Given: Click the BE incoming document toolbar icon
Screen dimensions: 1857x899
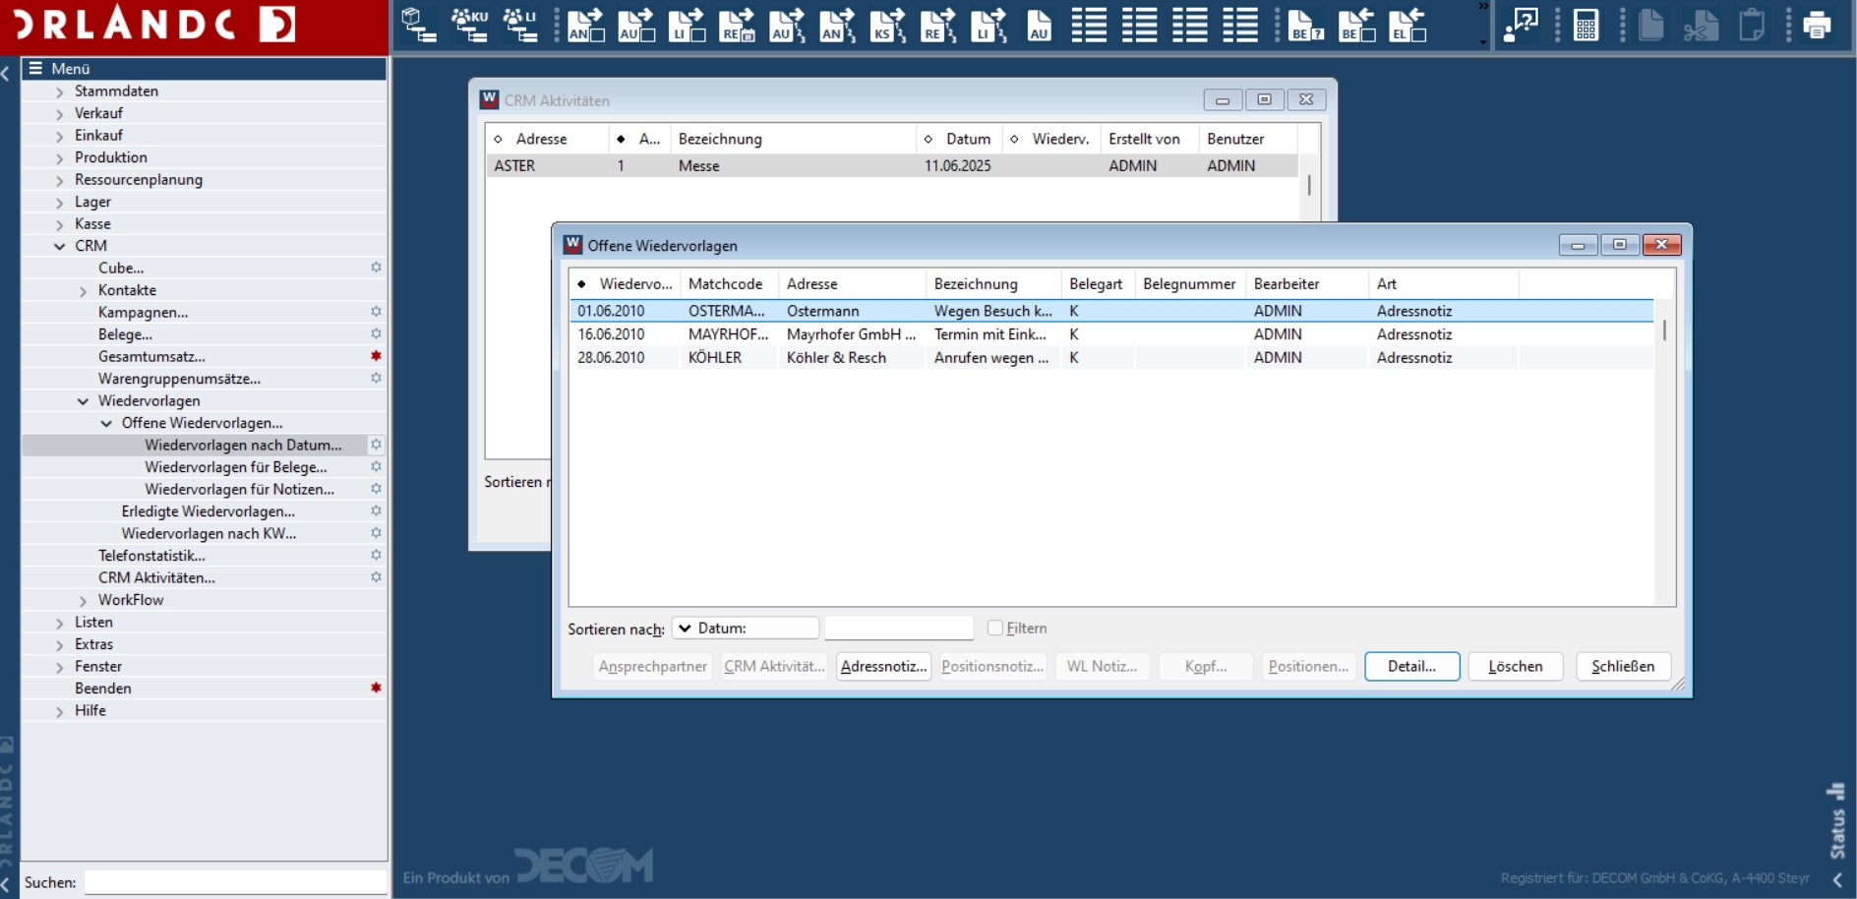Looking at the screenshot, I should point(1356,25).
